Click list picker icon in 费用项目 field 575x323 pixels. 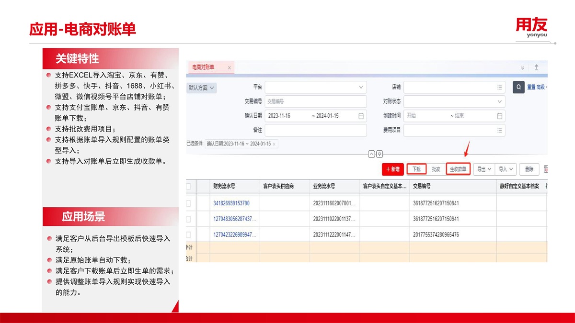click(500, 130)
